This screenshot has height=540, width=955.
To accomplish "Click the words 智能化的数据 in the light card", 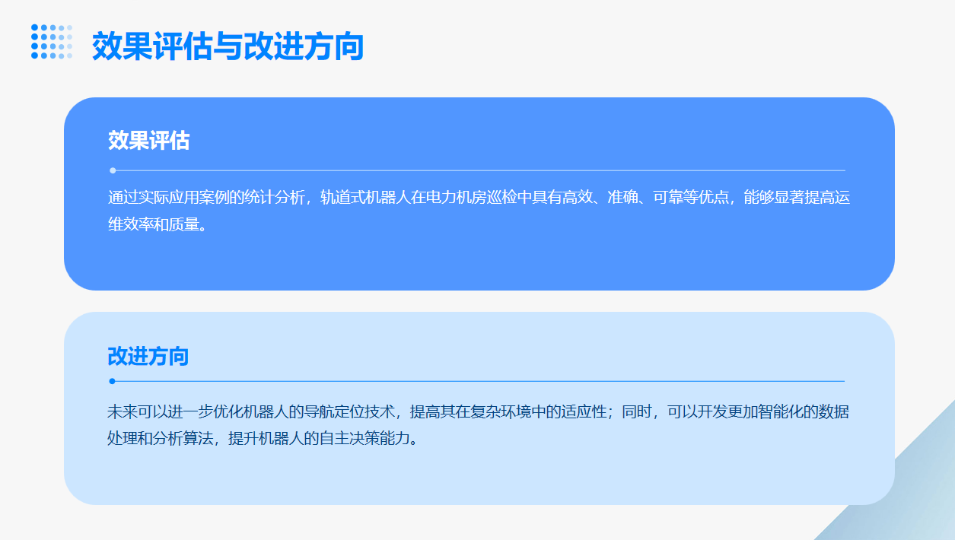I will tap(803, 412).
